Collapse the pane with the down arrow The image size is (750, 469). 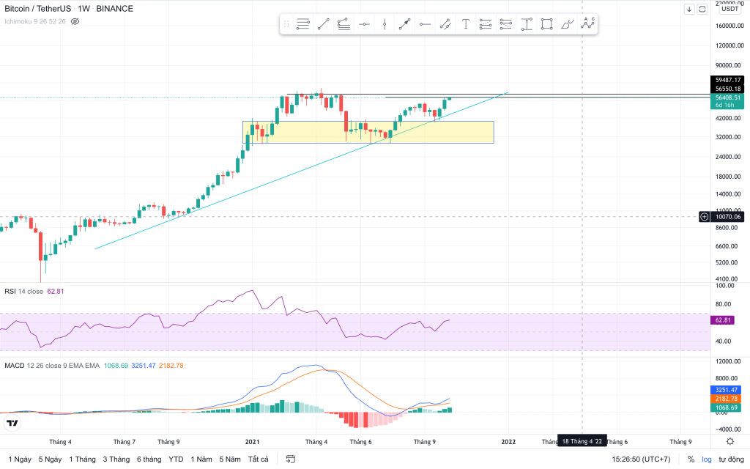[x=689, y=9]
